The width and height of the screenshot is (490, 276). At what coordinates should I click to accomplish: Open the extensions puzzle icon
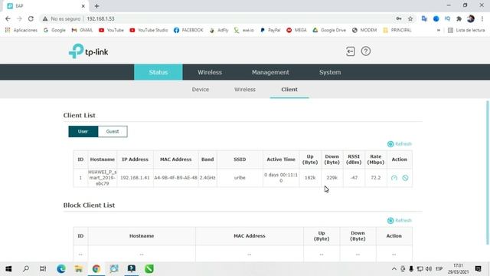click(459, 18)
